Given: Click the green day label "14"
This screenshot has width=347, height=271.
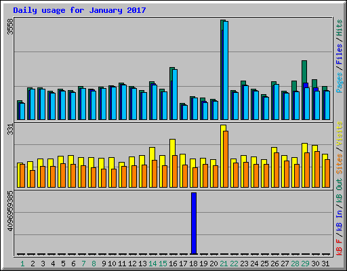Looking at the screenshot, I should pos(152,264).
